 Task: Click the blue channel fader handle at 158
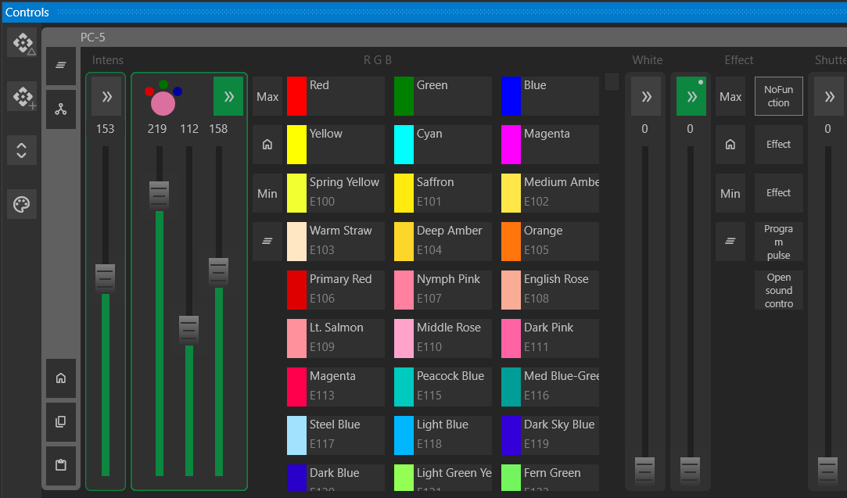pos(219,272)
